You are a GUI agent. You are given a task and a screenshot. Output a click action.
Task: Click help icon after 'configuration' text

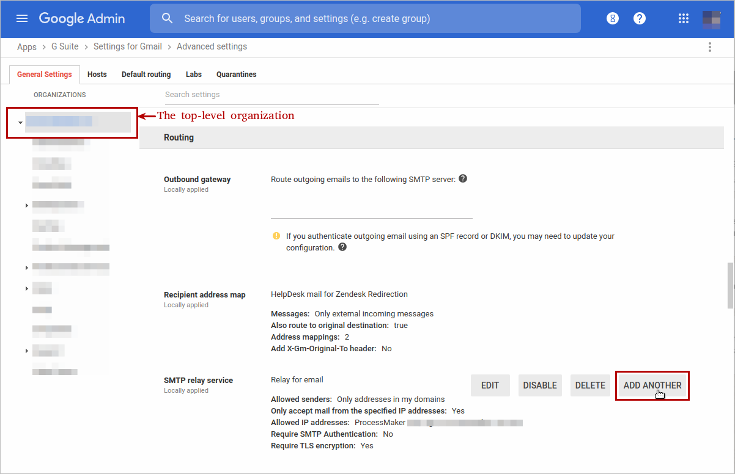342,247
